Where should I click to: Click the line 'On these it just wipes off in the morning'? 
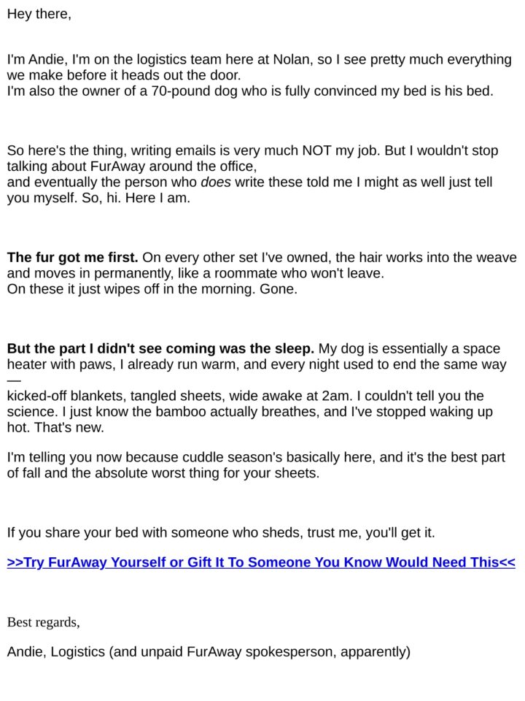coord(152,289)
